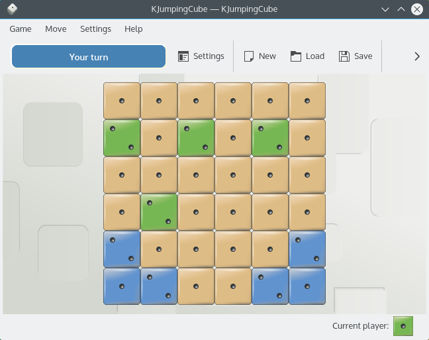
Task: Maximize the KJumpingCube window
Action: pos(401,9)
